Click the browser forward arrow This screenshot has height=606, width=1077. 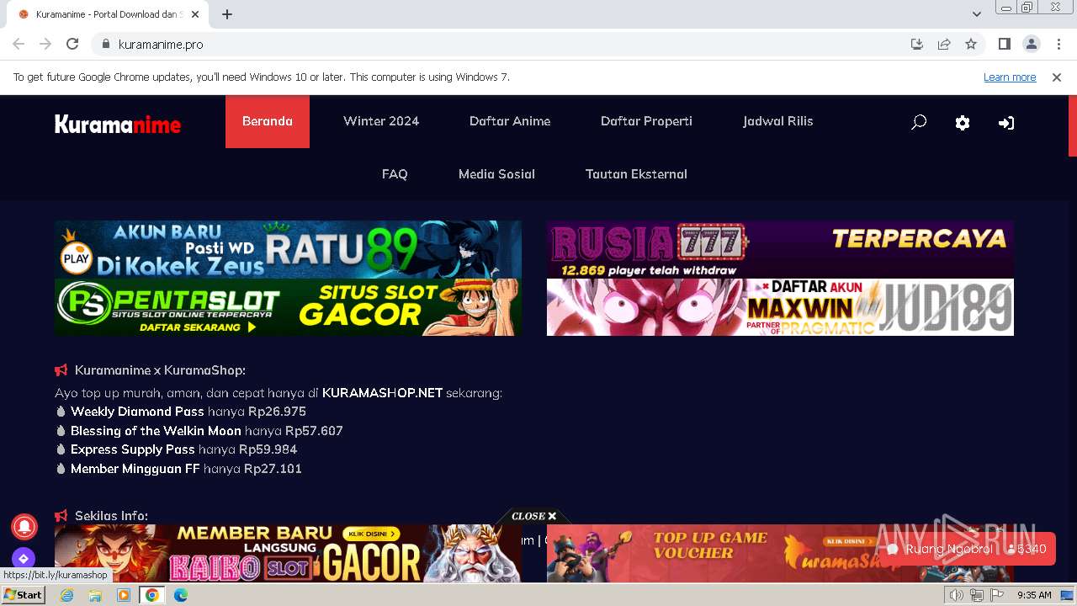click(45, 44)
